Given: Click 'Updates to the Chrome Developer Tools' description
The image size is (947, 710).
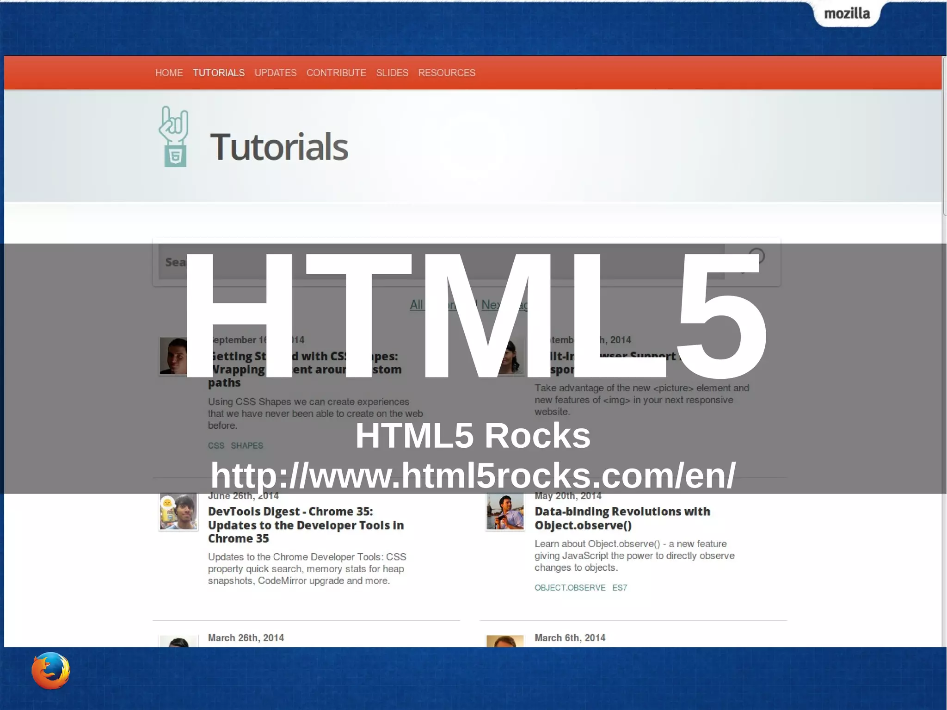Looking at the screenshot, I should pos(307,569).
